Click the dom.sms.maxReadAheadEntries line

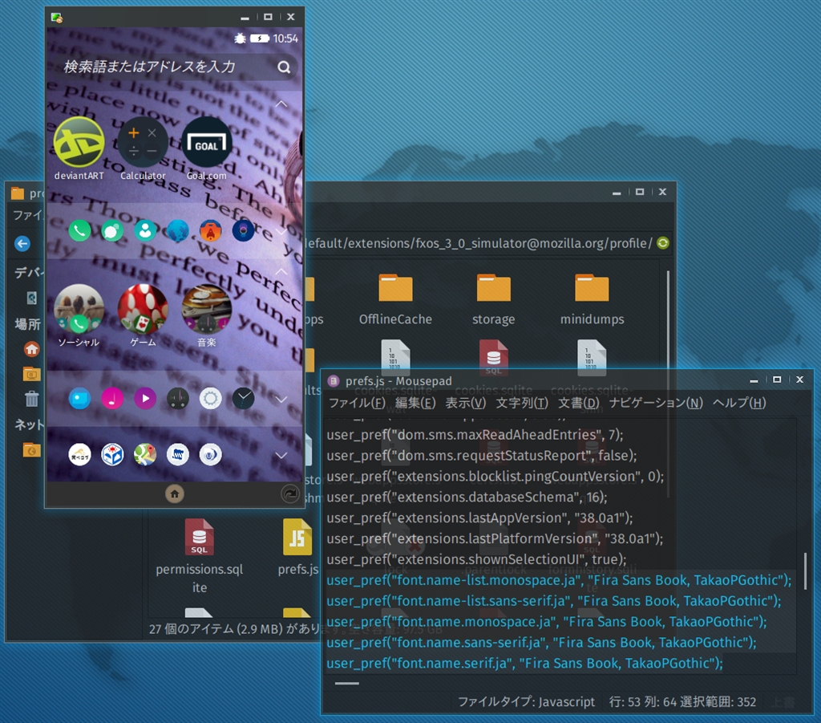475,435
